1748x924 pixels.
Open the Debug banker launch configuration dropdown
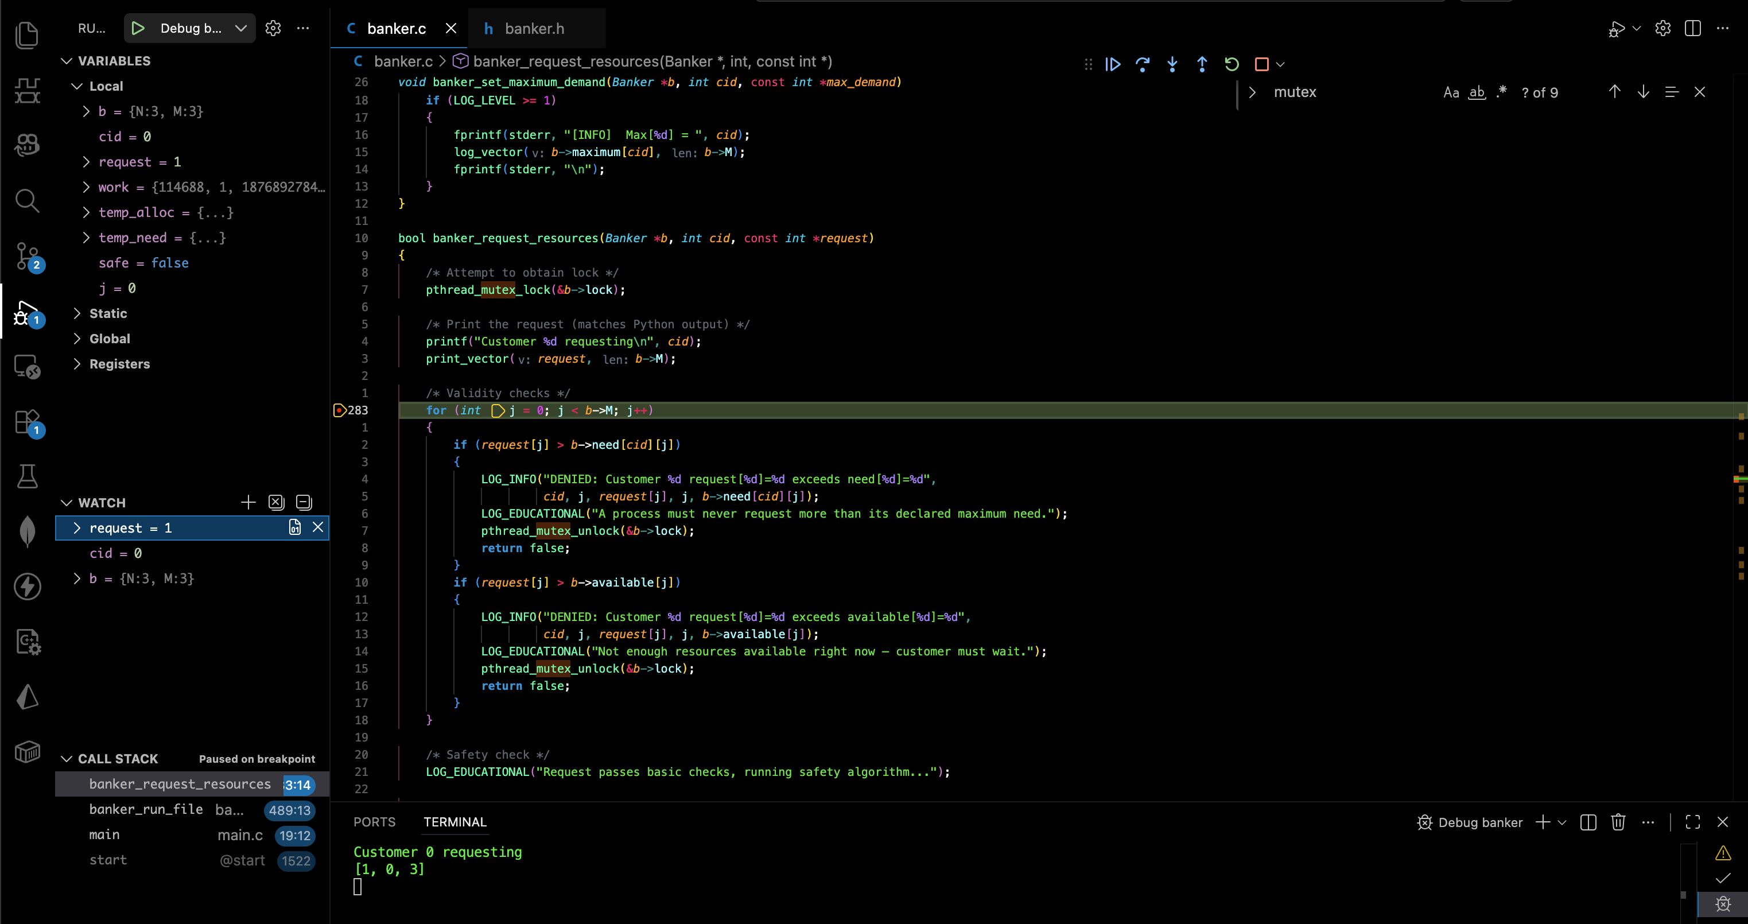240,29
